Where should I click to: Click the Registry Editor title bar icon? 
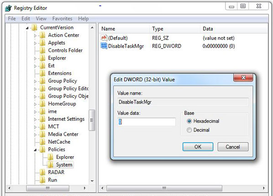(8, 8)
